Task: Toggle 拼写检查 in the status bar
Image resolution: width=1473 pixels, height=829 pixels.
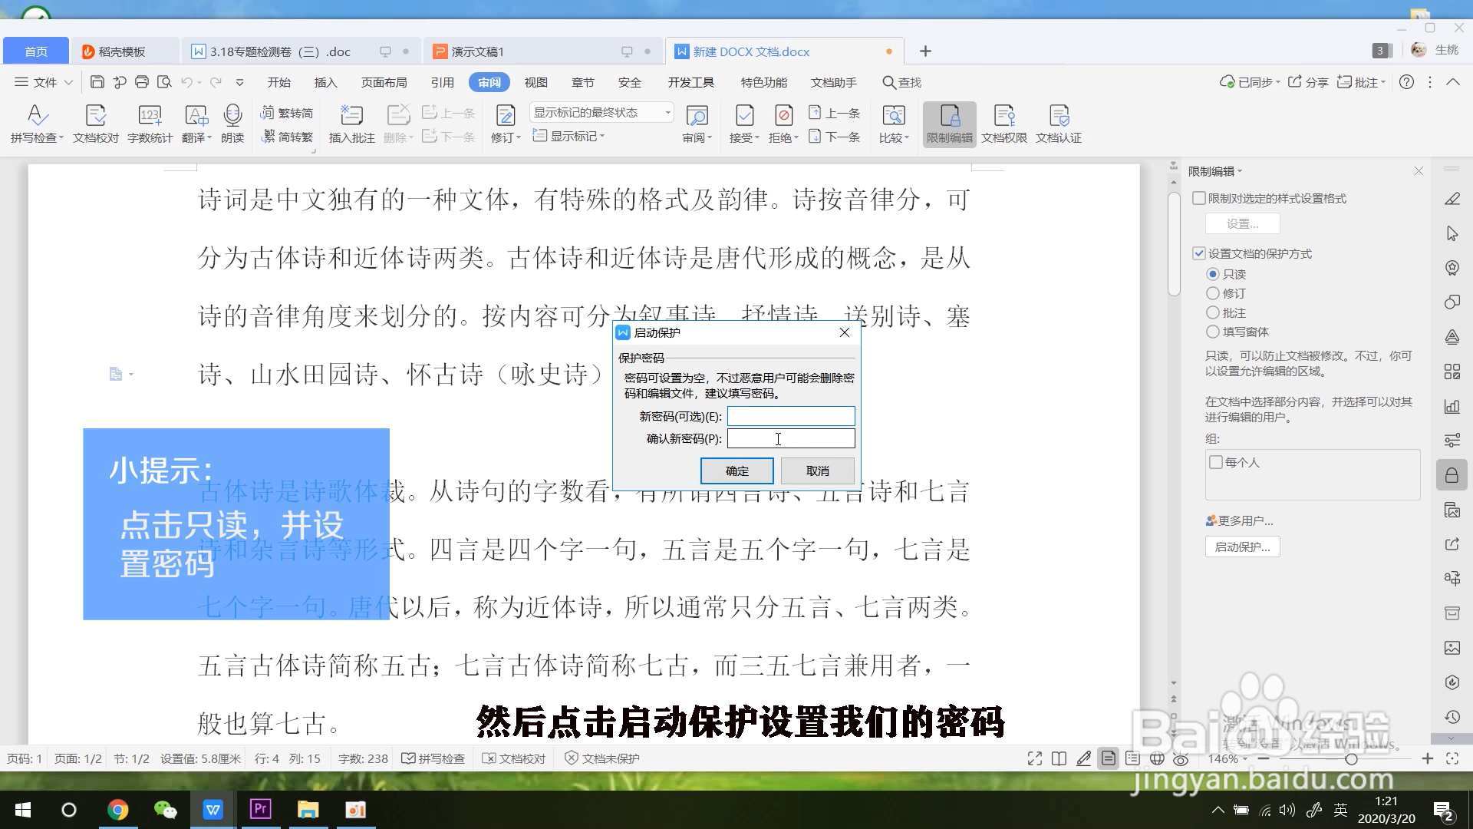Action: coord(433,758)
